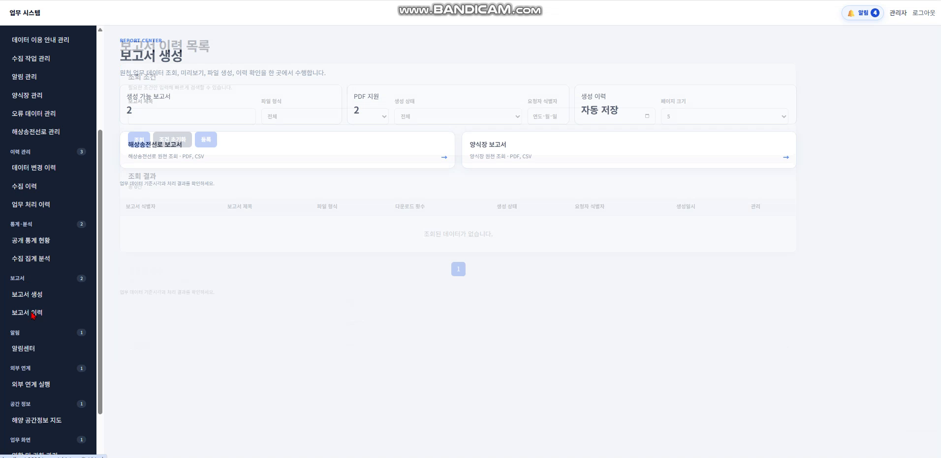
Task: Open 공개 통계 현황 page
Action: pyautogui.click(x=31, y=240)
